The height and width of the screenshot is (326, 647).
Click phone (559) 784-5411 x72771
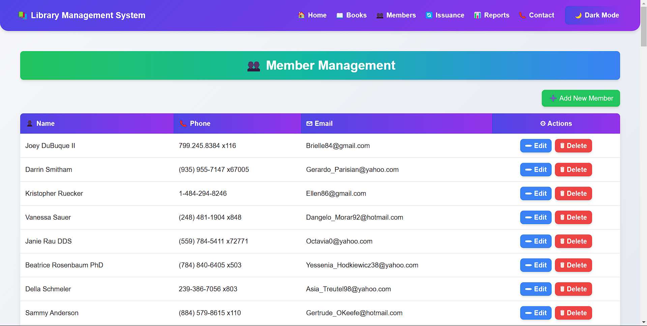tap(213, 241)
